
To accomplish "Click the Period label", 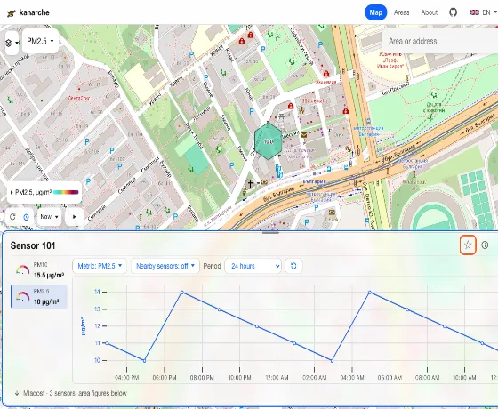I will point(212,266).
